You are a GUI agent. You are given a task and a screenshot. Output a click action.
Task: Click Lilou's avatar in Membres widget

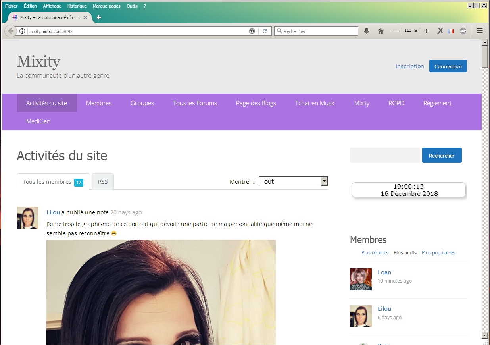tap(361, 316)
